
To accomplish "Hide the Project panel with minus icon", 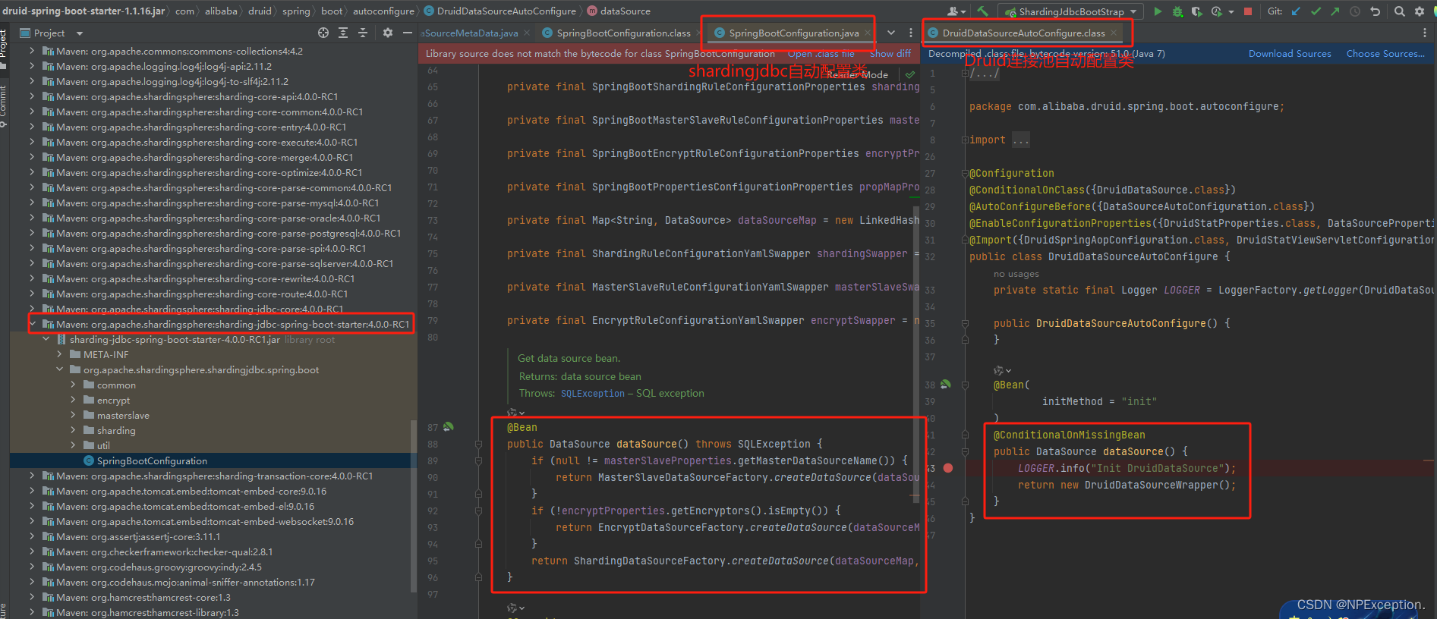I will pyautogui.click(x=408, y=33).
